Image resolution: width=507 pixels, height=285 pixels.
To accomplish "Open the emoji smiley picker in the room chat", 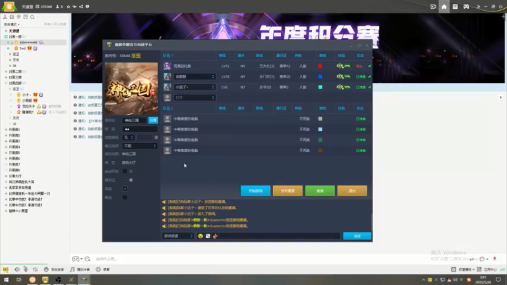I will pos(200,236).
